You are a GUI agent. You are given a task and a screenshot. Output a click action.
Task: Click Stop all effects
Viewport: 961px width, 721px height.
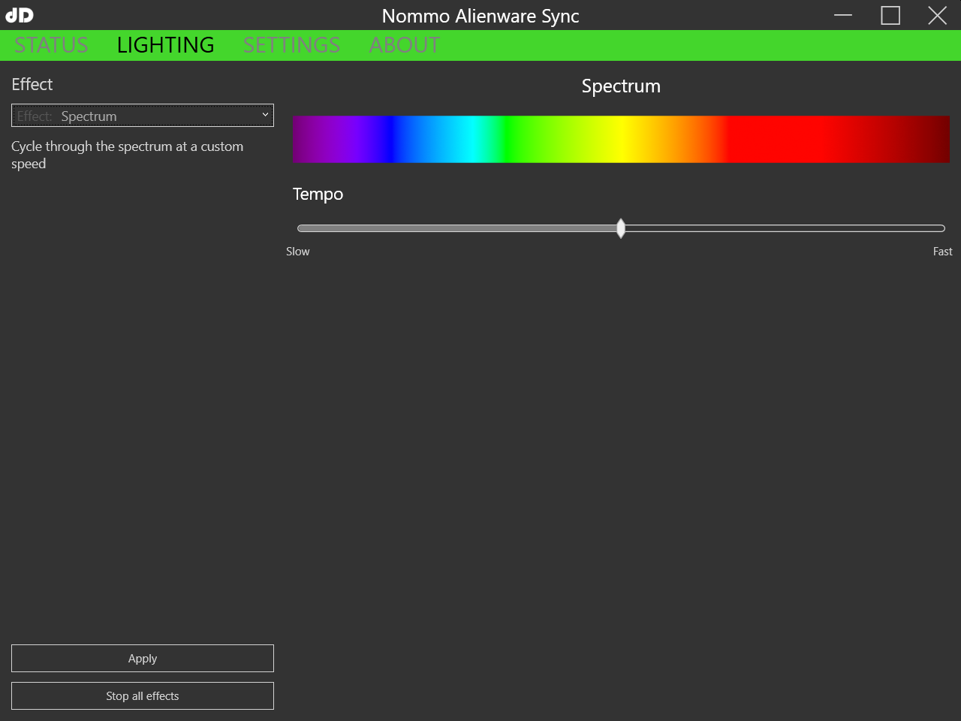pos(142,695)
